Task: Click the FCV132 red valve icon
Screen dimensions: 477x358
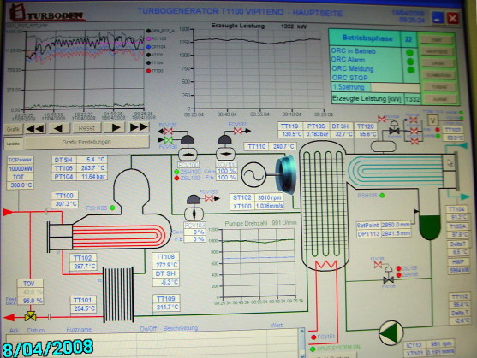Action: tap(238, 131)
